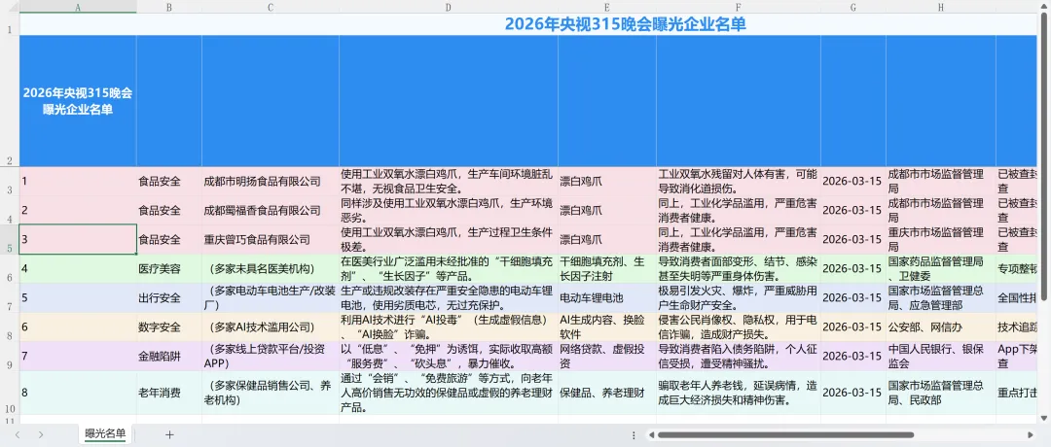Select cell 多家保健品销售公司、养老机构
Screen dimensions: 1051x447
tap(271, 393)
